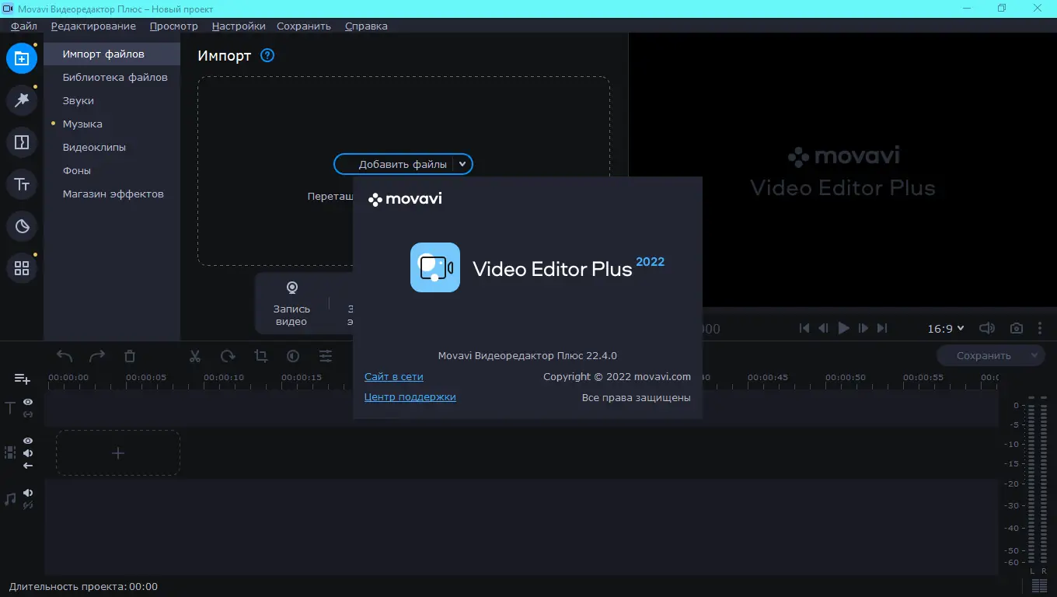Click the Delete trash can icon
Screen dimensions: 1057x597
coord(130,356)
